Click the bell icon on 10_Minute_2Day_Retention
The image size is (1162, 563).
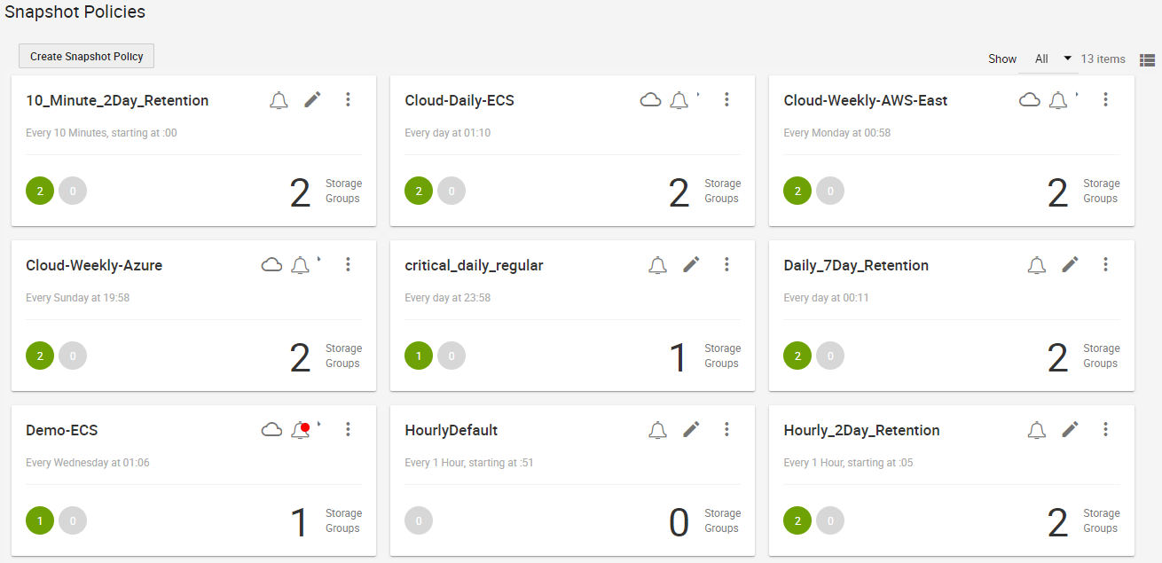pyautogui.click(x=279, y=100)
